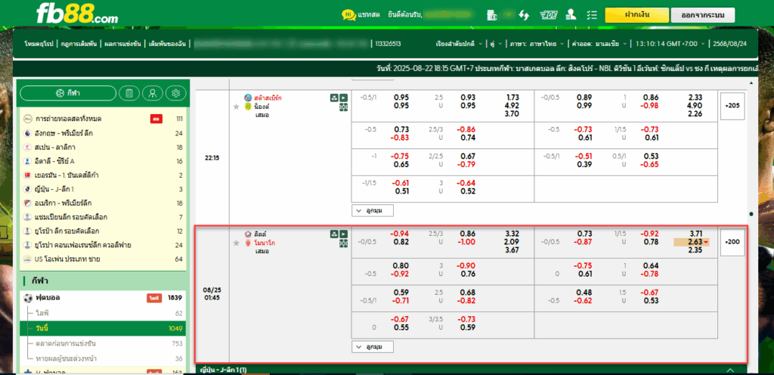Select highlighted 2.63 odds with down arrow
The image size is (774, 375).
click(x=691, y=242)
